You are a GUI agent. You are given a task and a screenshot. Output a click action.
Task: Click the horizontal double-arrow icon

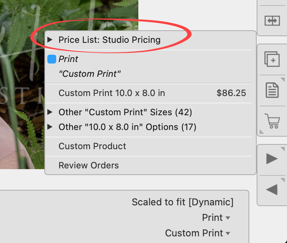[x=272, y=21]
